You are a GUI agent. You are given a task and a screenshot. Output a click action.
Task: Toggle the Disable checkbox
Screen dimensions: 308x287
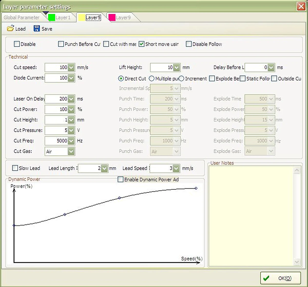pyautogui.click(x=17, y=44)
